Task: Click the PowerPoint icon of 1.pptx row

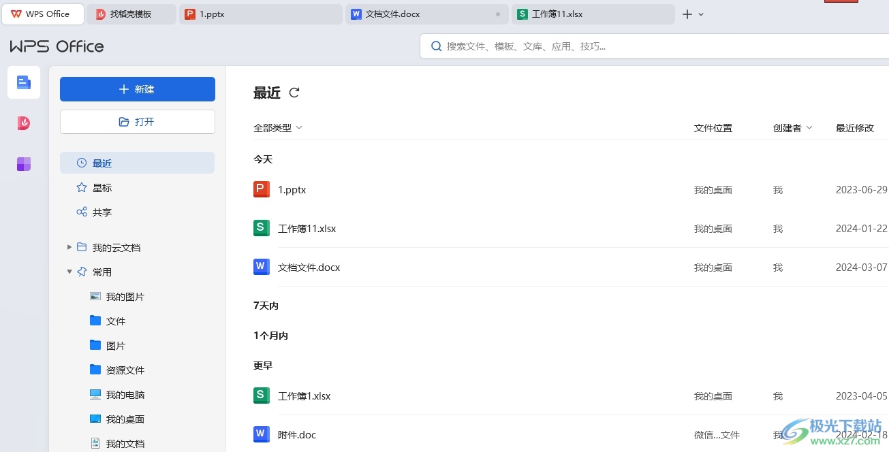Action: click(262, 190)
